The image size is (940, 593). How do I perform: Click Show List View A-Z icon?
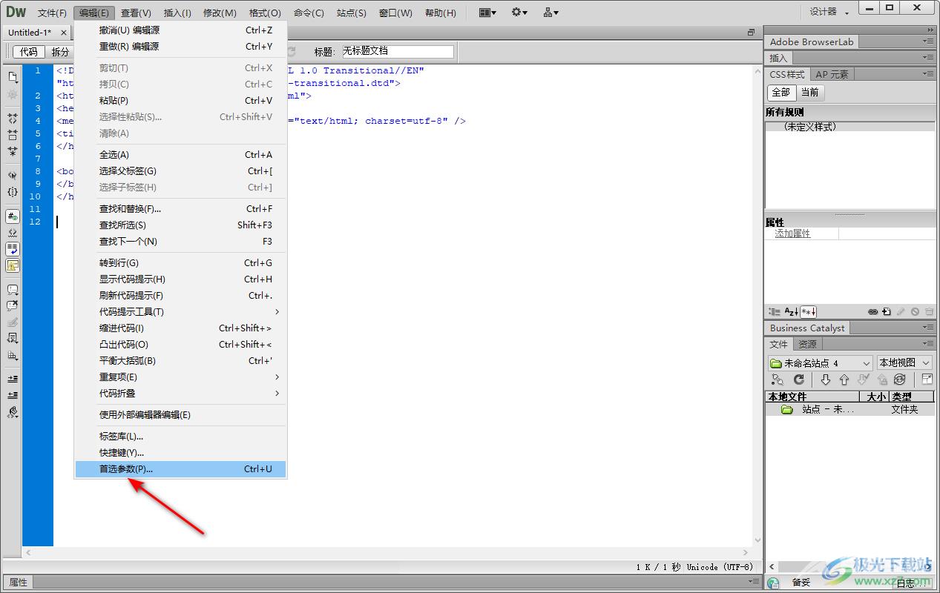coord(791,312)
